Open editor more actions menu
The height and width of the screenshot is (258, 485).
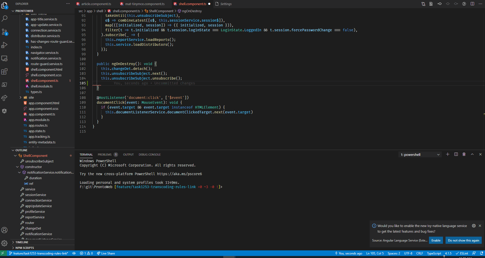(x=480, y=4)
